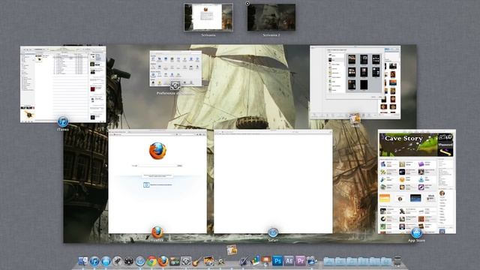Click the Firefox start page search field

point(157,166)
